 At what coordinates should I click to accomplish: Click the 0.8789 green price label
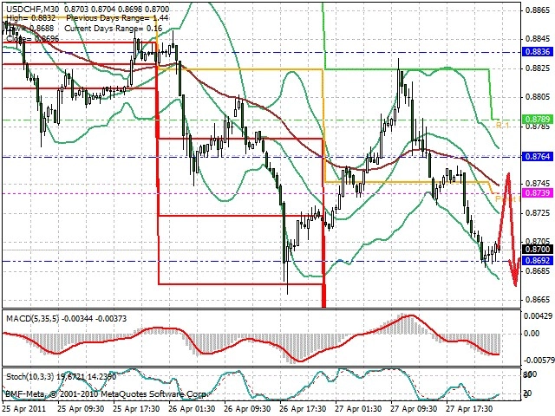538,120
